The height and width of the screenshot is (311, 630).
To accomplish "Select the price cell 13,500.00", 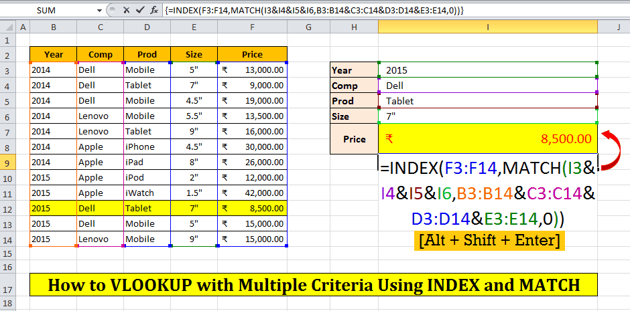I will pos(252,116).
